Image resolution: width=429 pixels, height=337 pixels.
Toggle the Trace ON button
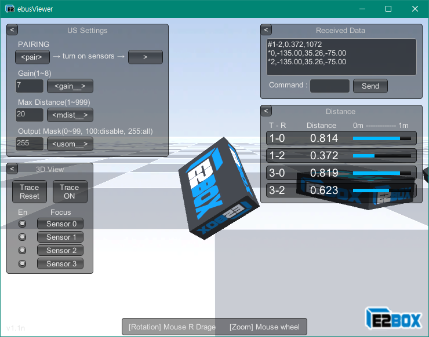[x=70, y=192]
